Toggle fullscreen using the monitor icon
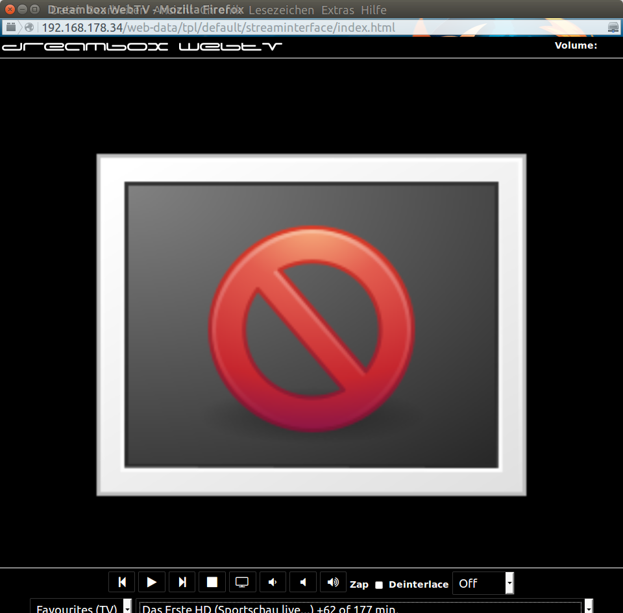 242,582
